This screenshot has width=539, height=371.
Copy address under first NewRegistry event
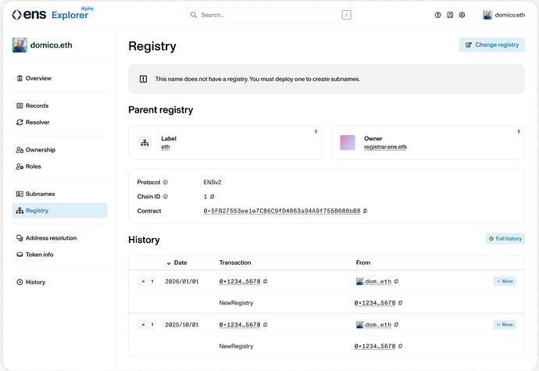pyautogui.click(x=401, y=303)
